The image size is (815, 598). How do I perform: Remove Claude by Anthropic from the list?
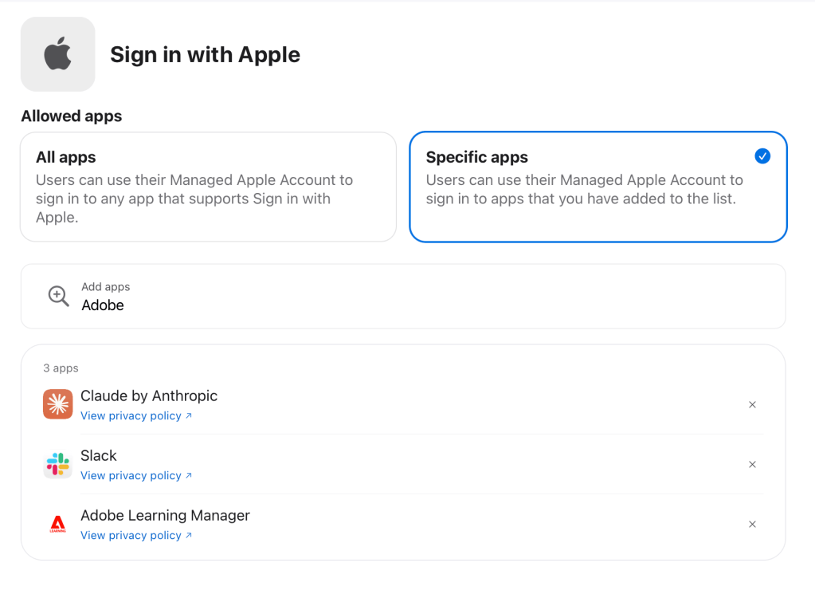coord(752,405)
